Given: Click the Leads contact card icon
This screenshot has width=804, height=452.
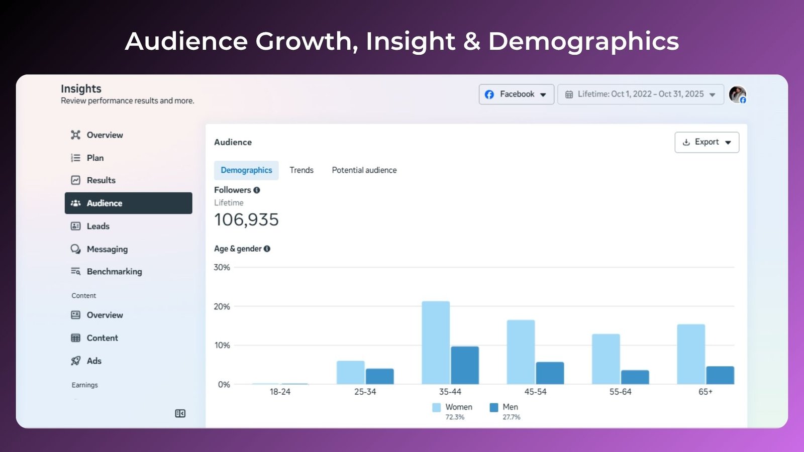Looking at the screenshot, I should click(76, 226).
